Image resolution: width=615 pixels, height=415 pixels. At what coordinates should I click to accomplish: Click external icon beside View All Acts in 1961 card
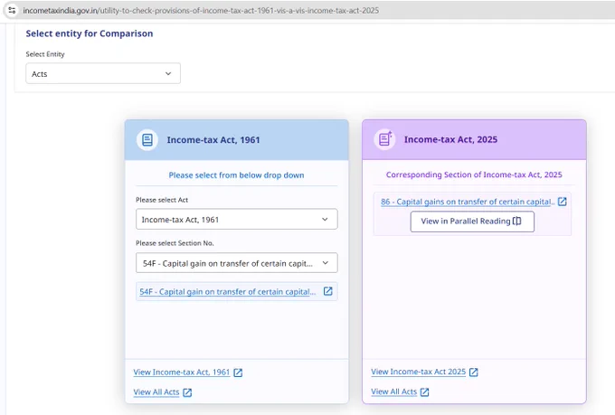(x=187, y=392)
